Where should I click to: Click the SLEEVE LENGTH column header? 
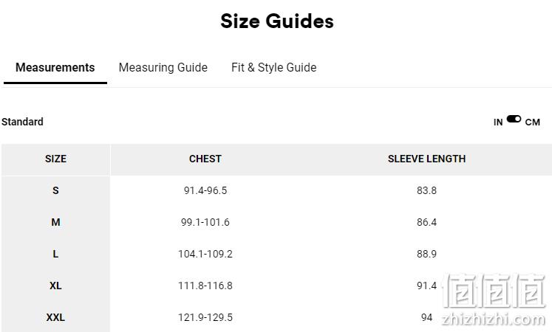pos(426,159)
